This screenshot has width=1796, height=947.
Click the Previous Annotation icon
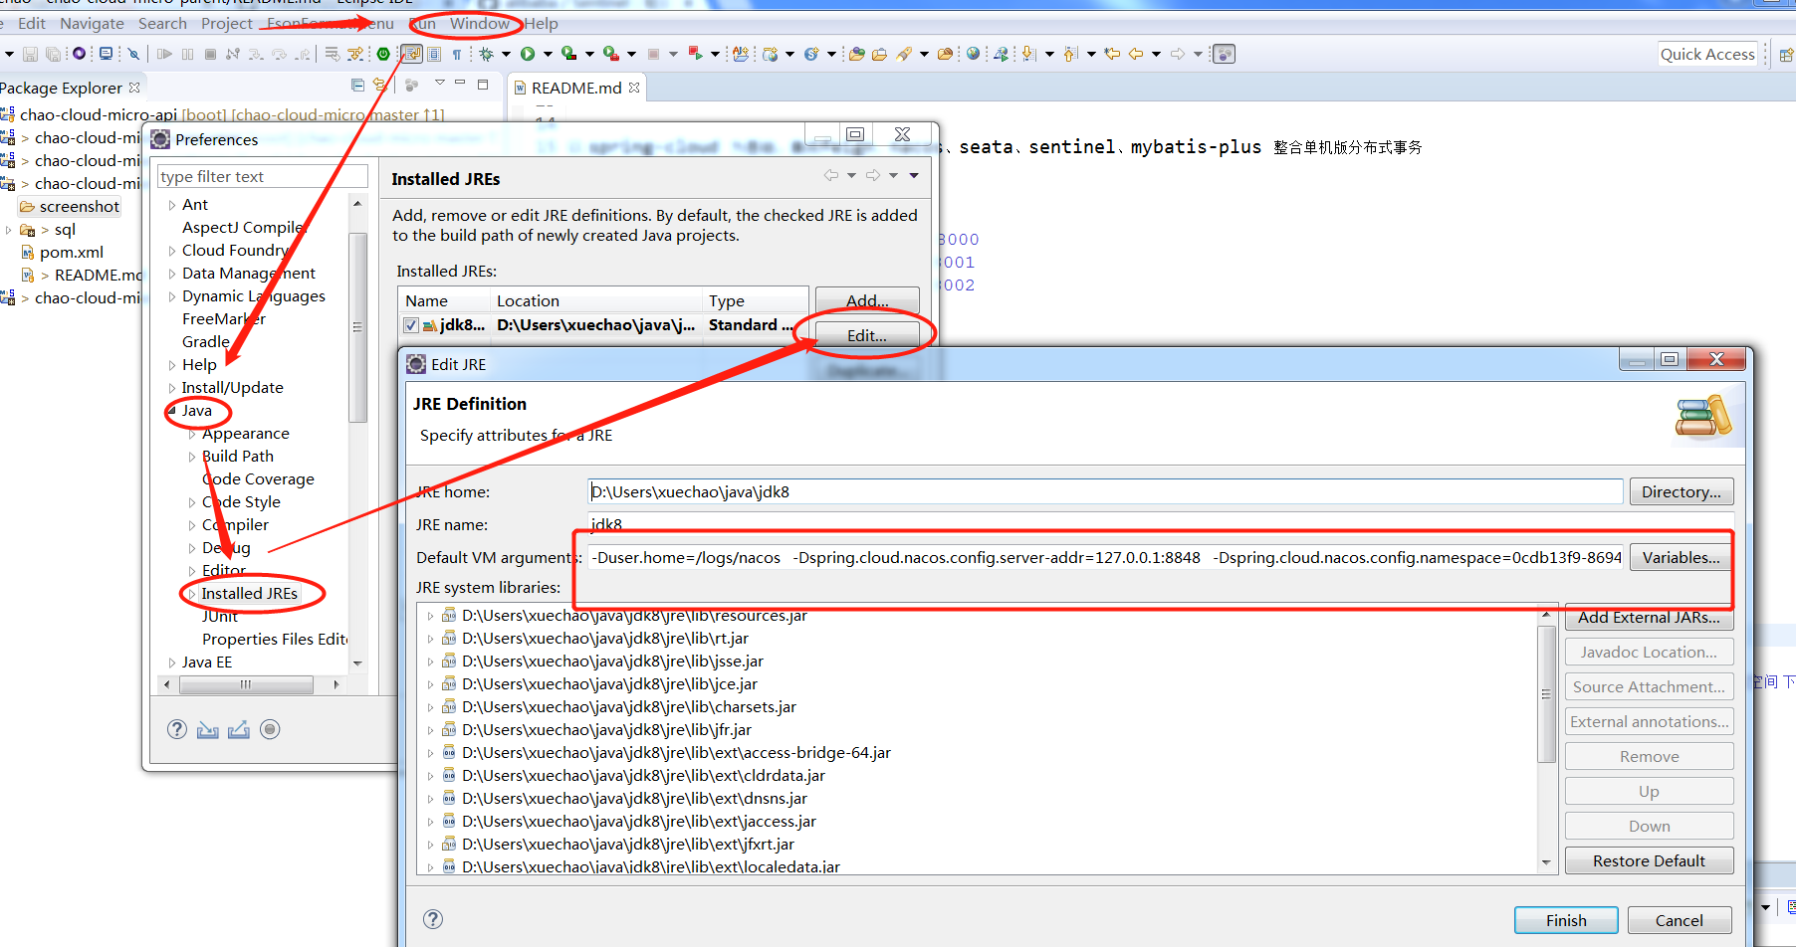click(x=1070, y=54)
